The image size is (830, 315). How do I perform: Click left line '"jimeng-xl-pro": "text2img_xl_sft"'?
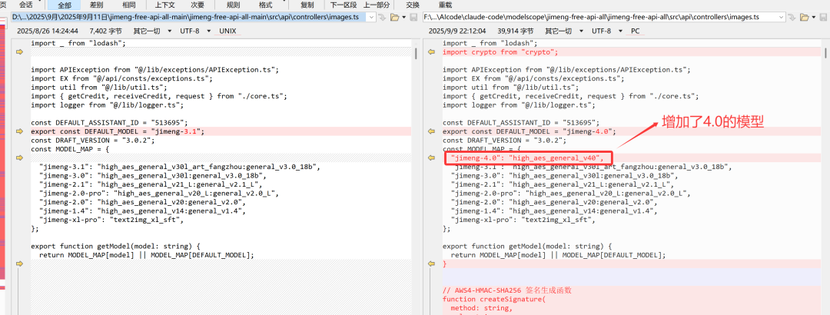click(x=111, y=220)
